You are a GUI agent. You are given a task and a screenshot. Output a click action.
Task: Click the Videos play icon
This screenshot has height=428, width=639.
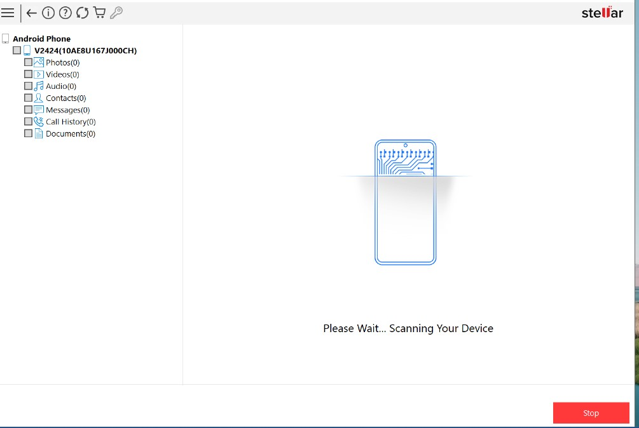39,74
